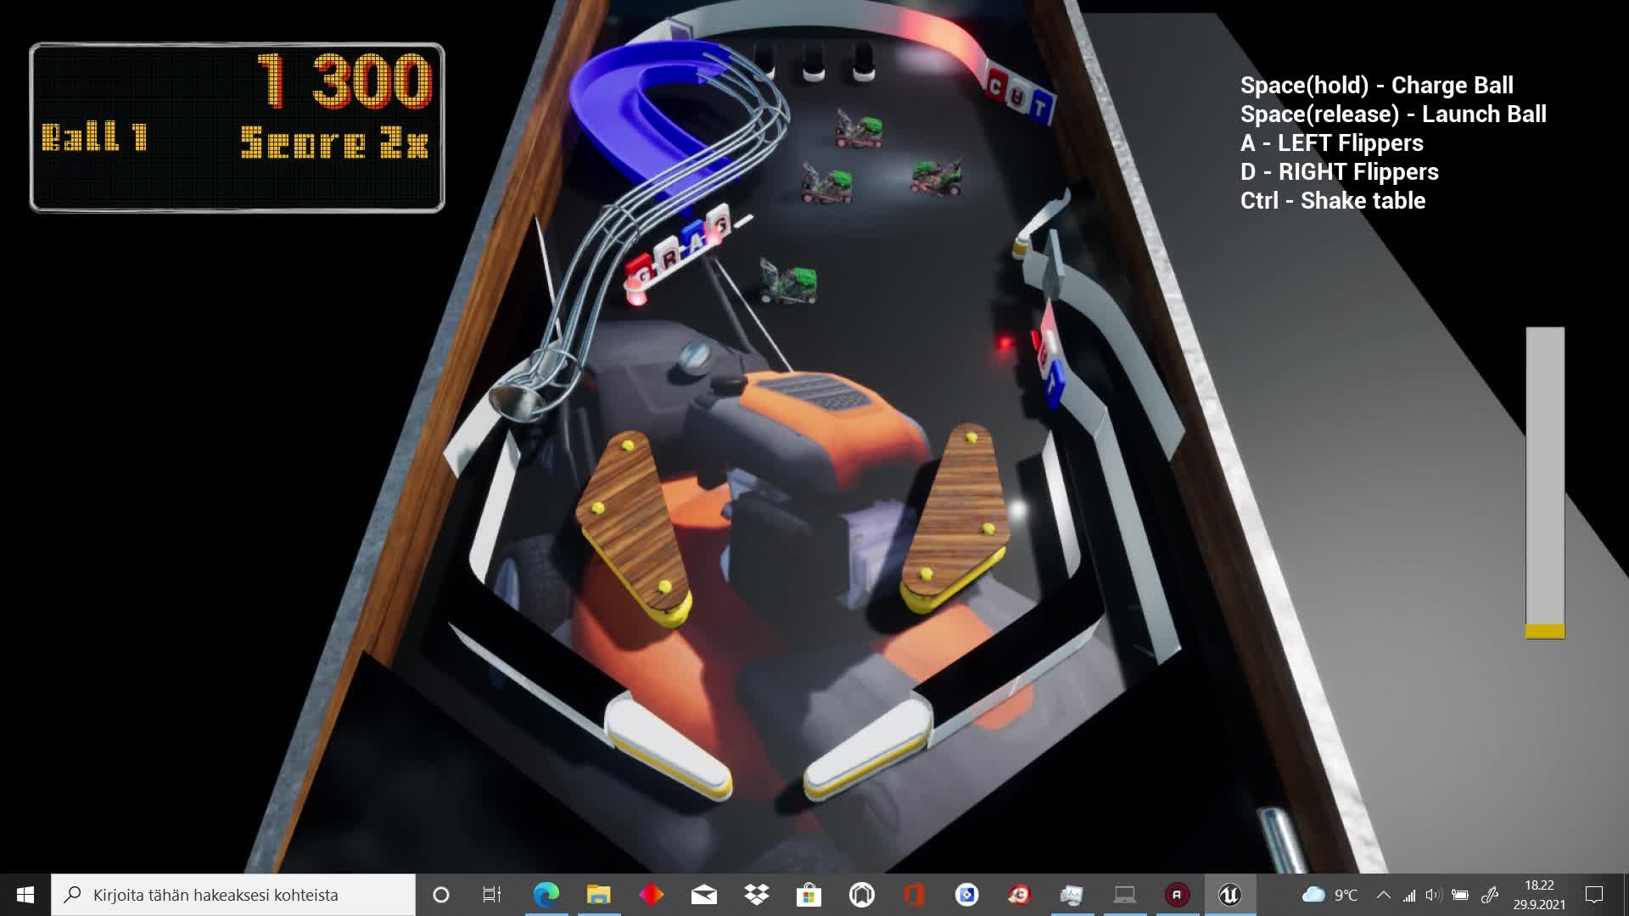This screenshot has height=916, width=1629.
Task: Open the Office taskbar icon
Action: pos(914,895)
